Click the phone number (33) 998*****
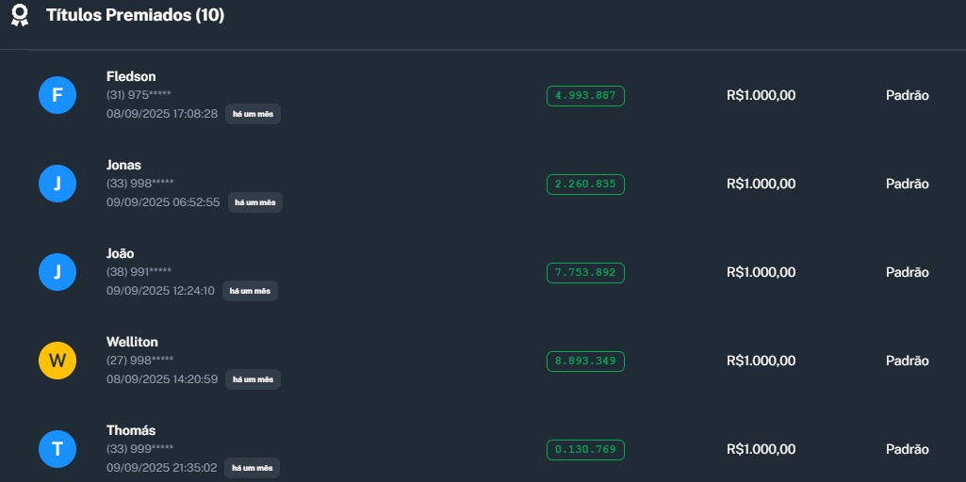The image size is (966, 482). tap(139, 184)
